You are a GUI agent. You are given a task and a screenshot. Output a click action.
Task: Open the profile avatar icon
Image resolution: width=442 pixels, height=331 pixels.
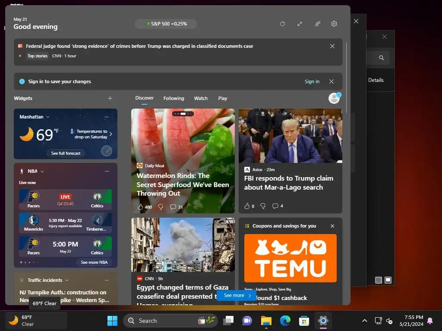click(335, 98)
